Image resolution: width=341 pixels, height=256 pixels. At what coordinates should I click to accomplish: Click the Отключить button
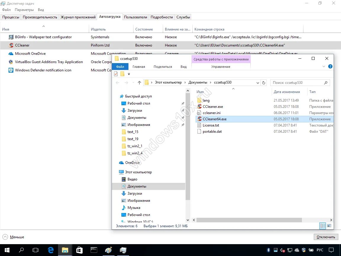(326, 237)
